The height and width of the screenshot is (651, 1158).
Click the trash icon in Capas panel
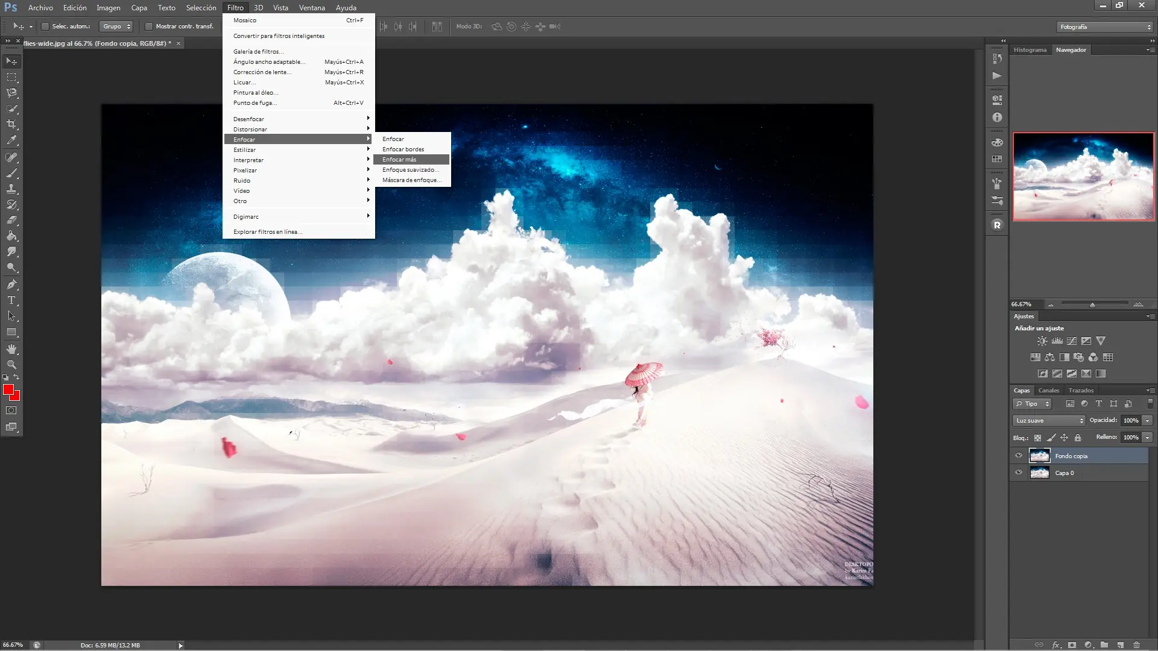[x=1136, y=644]
